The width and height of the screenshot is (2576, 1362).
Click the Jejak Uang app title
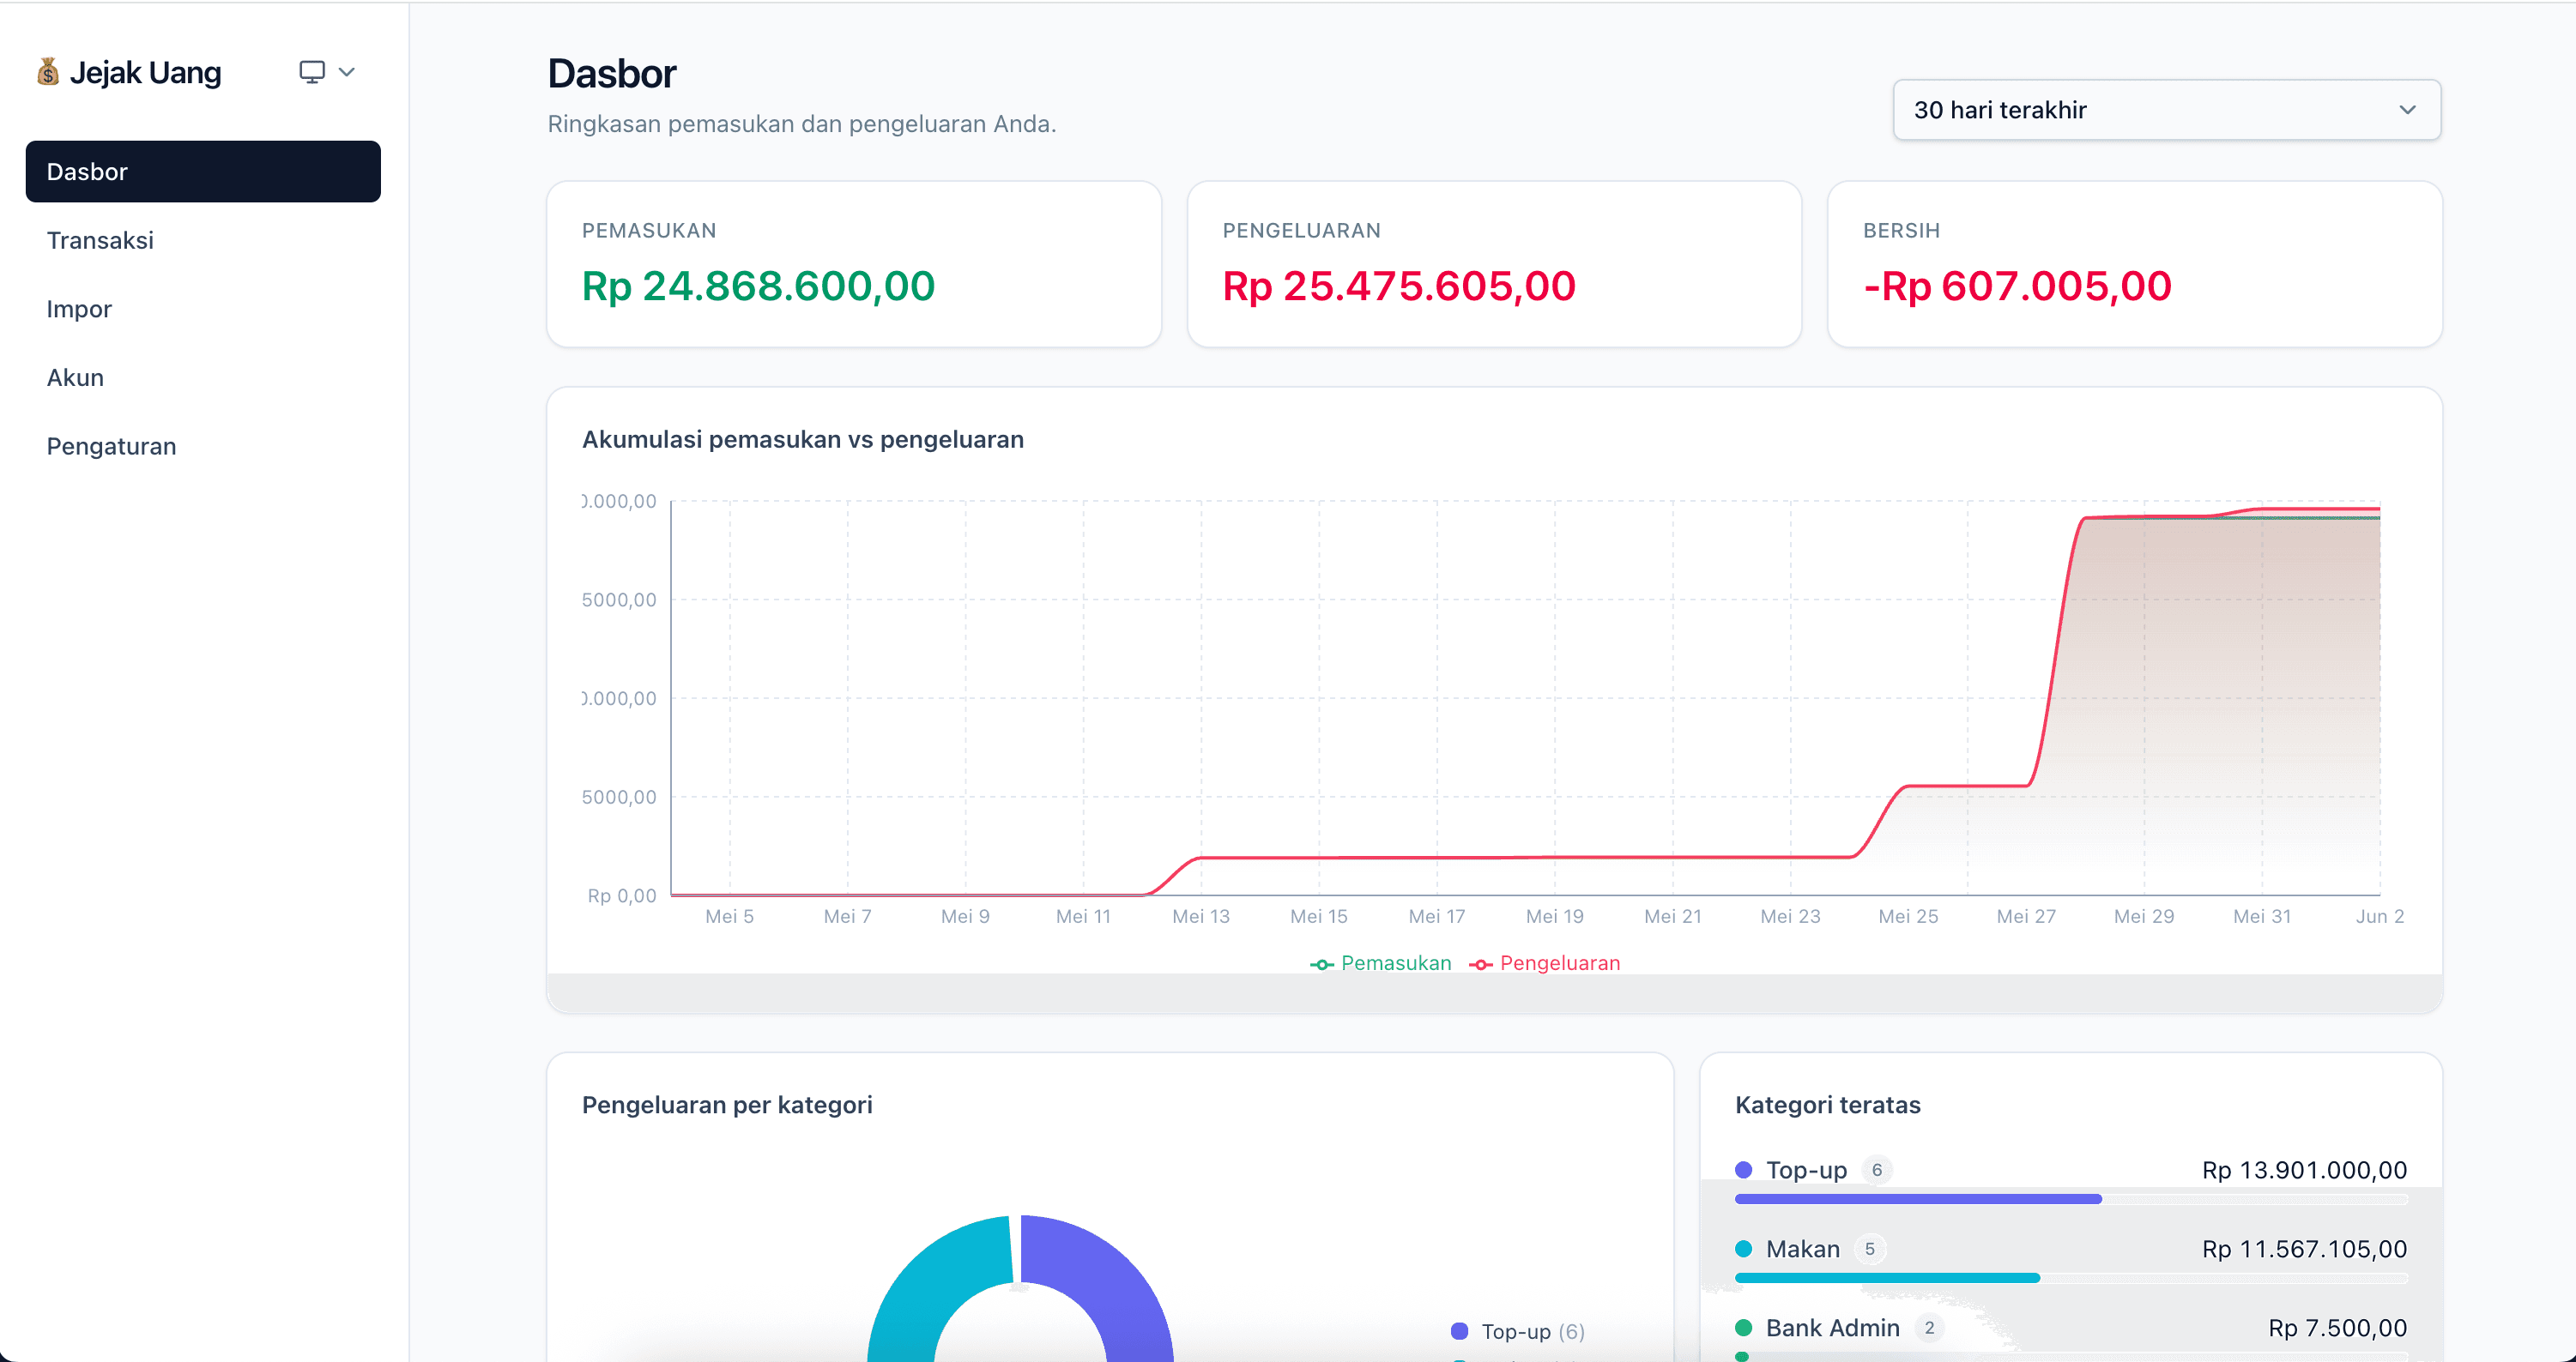pyautogui.click(x=146, y=73)
